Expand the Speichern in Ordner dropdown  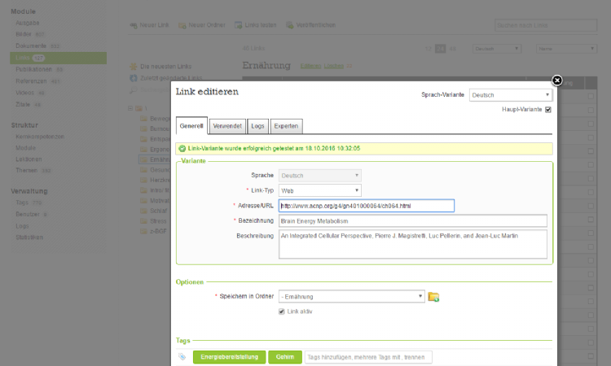click(351, 297)
